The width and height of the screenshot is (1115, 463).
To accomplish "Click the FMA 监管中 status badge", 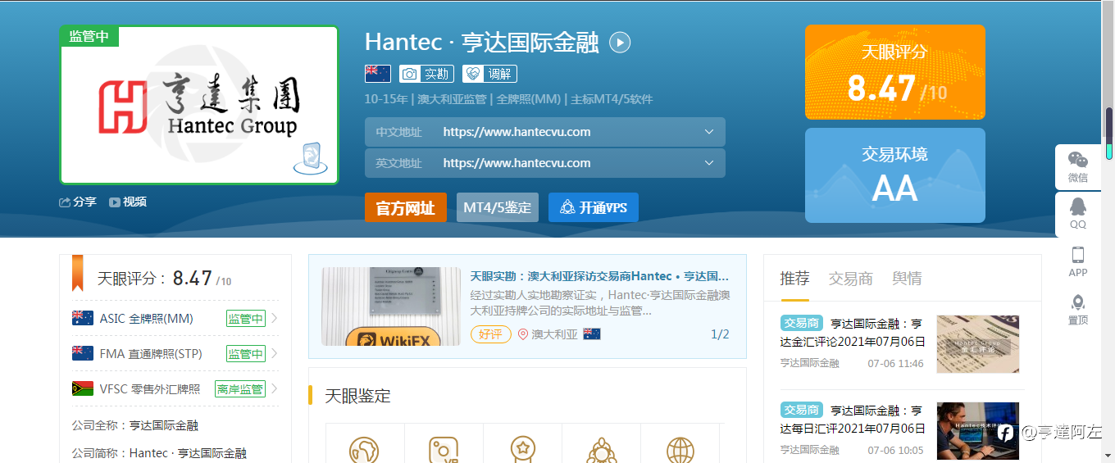I will [x=246, y=353].
